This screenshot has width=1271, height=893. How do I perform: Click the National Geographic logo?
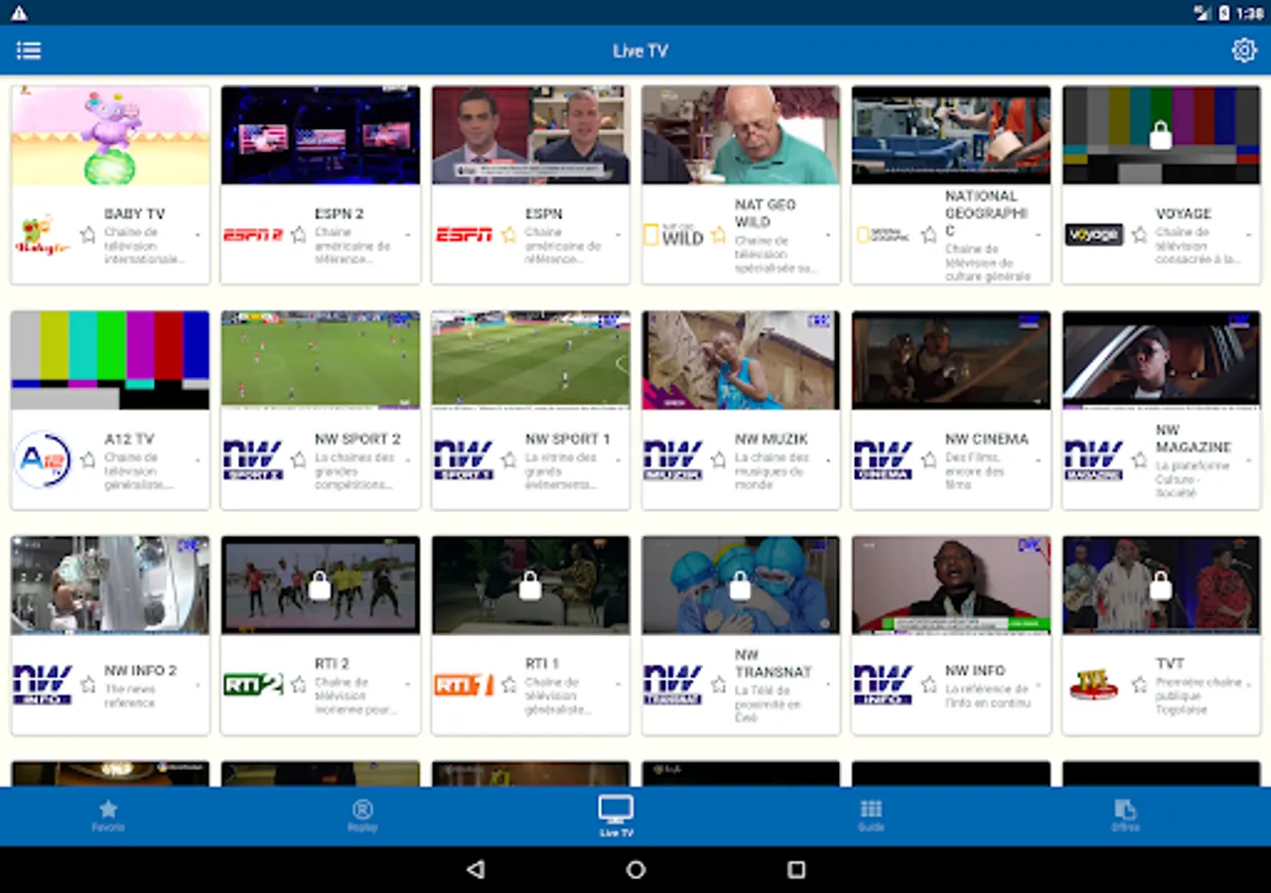pos(884,235)
